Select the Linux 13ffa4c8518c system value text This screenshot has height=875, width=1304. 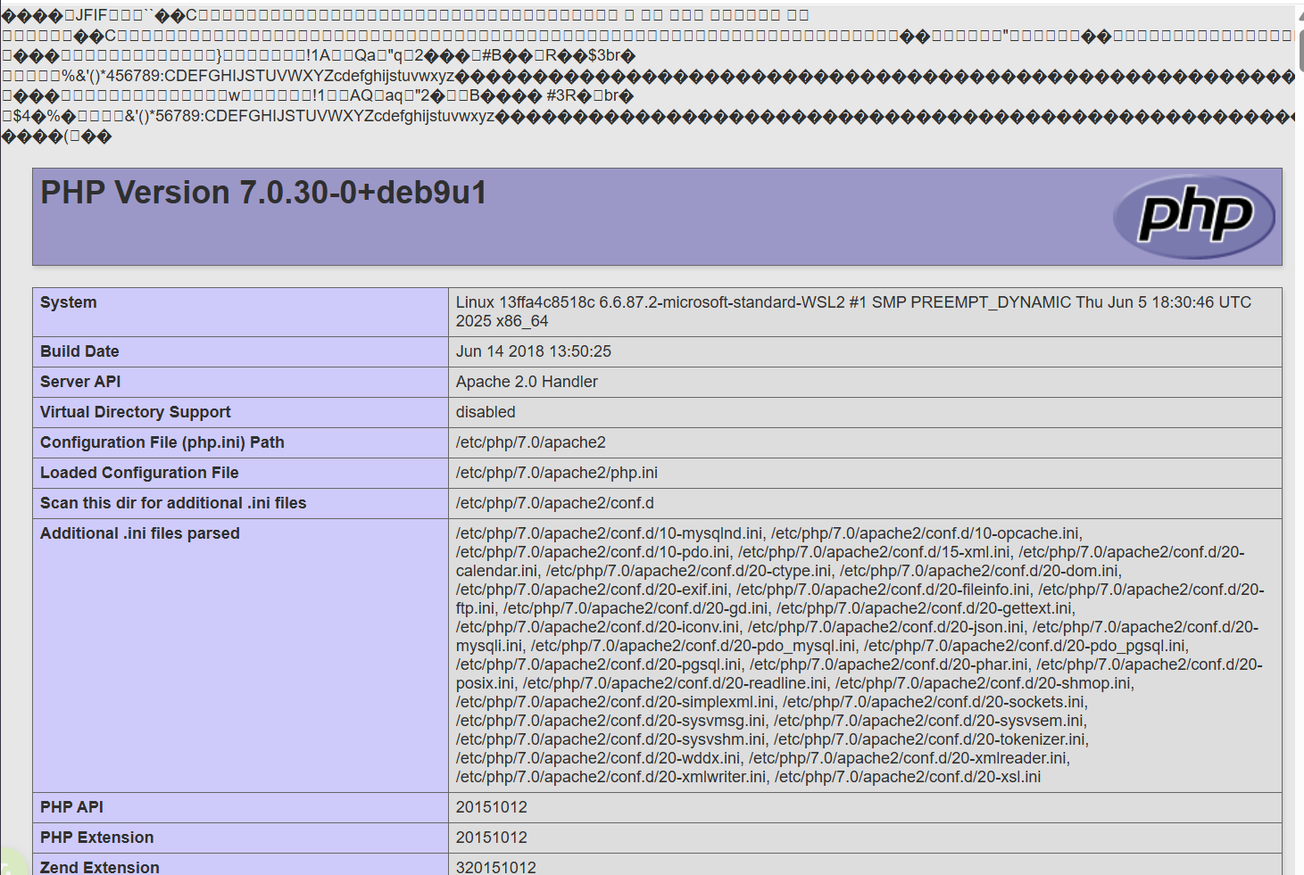(x=853, y=312)
